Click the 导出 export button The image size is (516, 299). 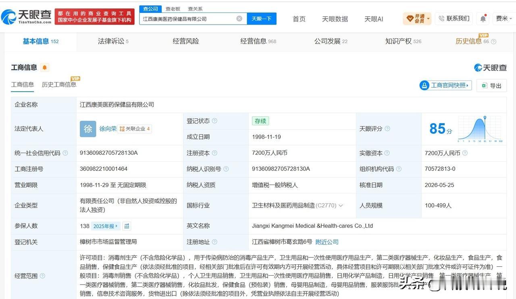tap(492, 85)
